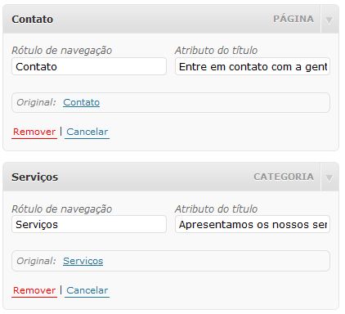
Task: Click the Contato navigation label field
Action: [x=89, y=66]
